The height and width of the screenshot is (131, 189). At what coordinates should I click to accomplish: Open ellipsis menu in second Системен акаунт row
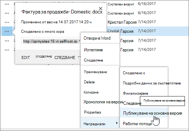(7, 13)
